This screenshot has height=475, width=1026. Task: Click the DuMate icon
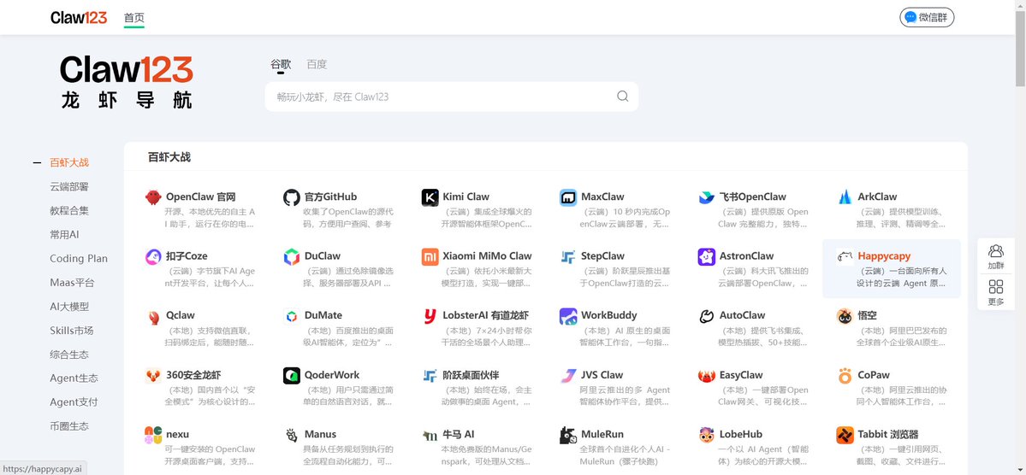[x=292, y=316]
